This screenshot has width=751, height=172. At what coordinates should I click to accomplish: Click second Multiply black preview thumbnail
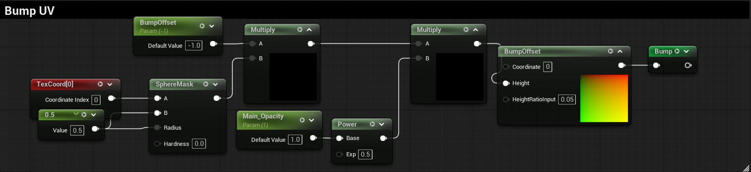point(460,77)
